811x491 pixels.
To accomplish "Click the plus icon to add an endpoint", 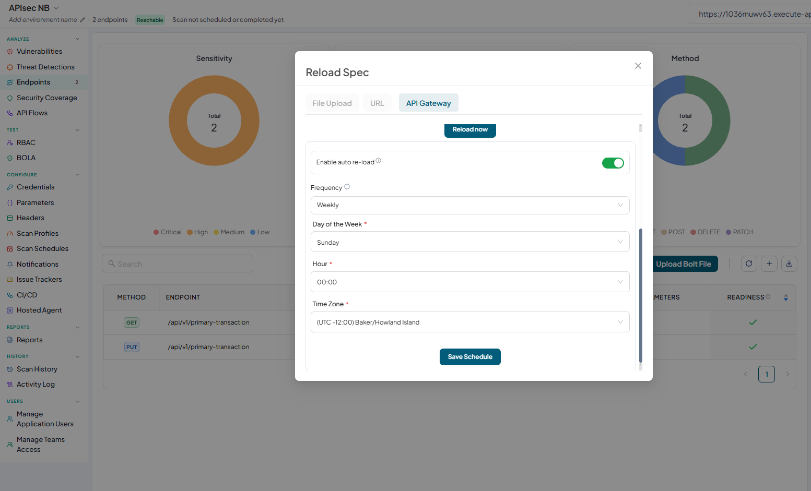I will [769, 264].
